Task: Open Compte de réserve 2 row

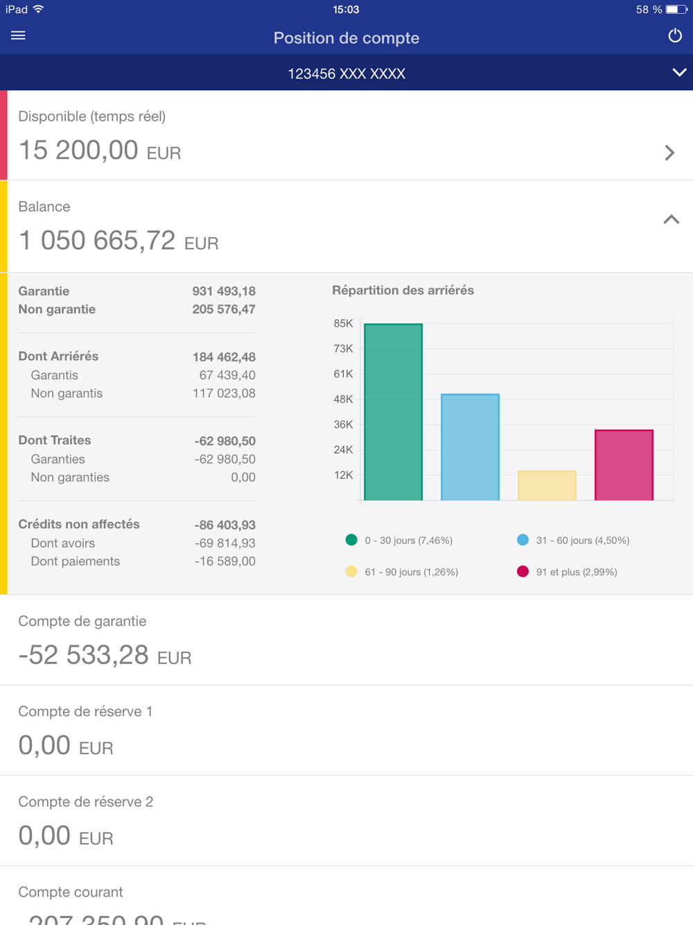Action: click(346, 820)
